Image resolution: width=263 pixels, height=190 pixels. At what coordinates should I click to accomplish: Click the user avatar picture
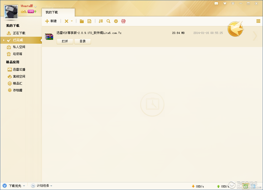pyautogui.click(x=11, y=12)
